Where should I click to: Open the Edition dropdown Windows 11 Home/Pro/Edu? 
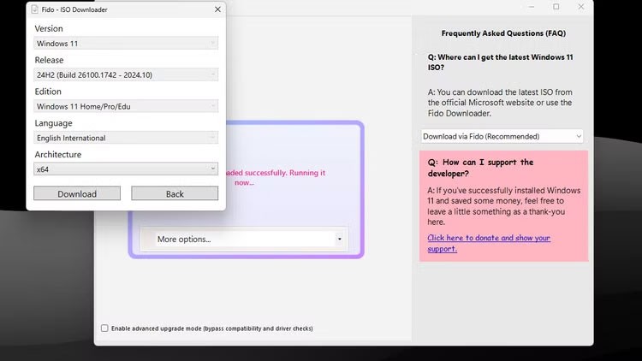(x=126, y=106)
